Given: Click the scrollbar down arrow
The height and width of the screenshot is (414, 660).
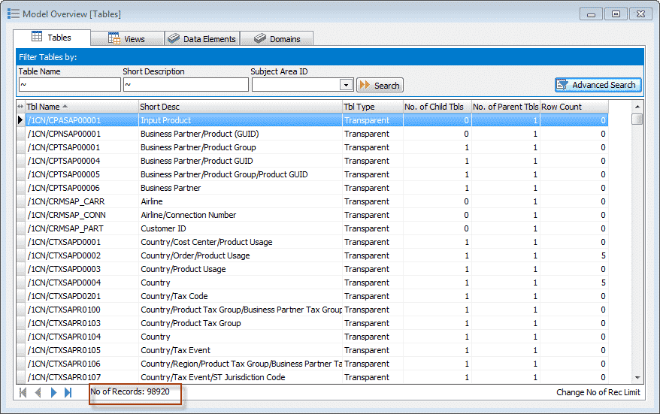Looking at the screenshot, I should (637, 377).
